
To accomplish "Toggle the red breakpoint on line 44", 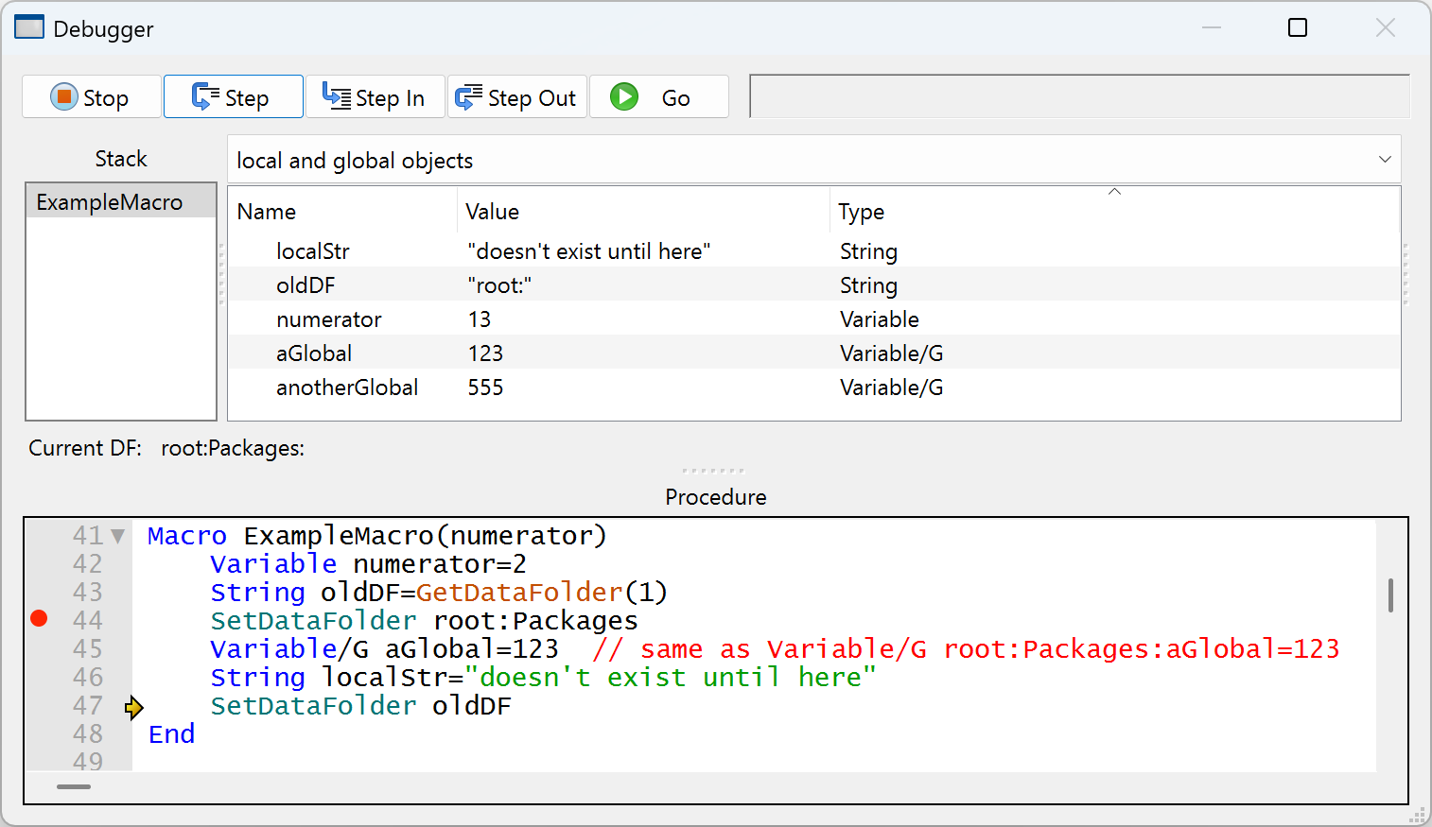I will pos(39,619).
